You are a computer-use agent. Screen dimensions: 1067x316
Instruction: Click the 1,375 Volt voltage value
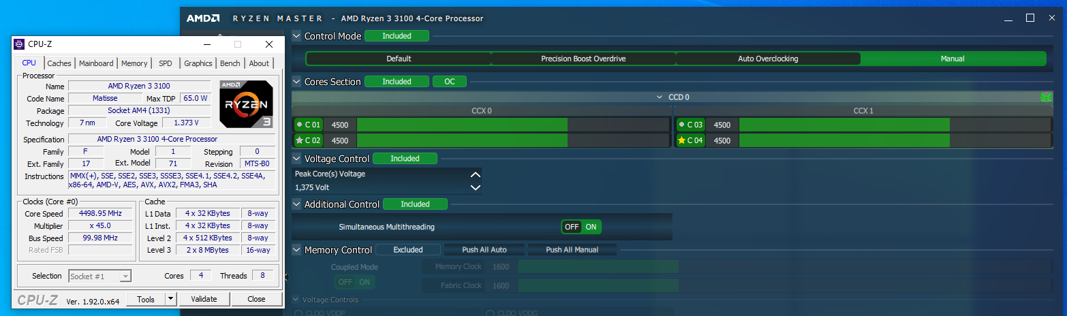click(x=312, y=187)
